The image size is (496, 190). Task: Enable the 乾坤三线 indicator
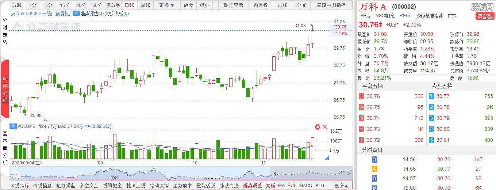click(x=136, y=186)
